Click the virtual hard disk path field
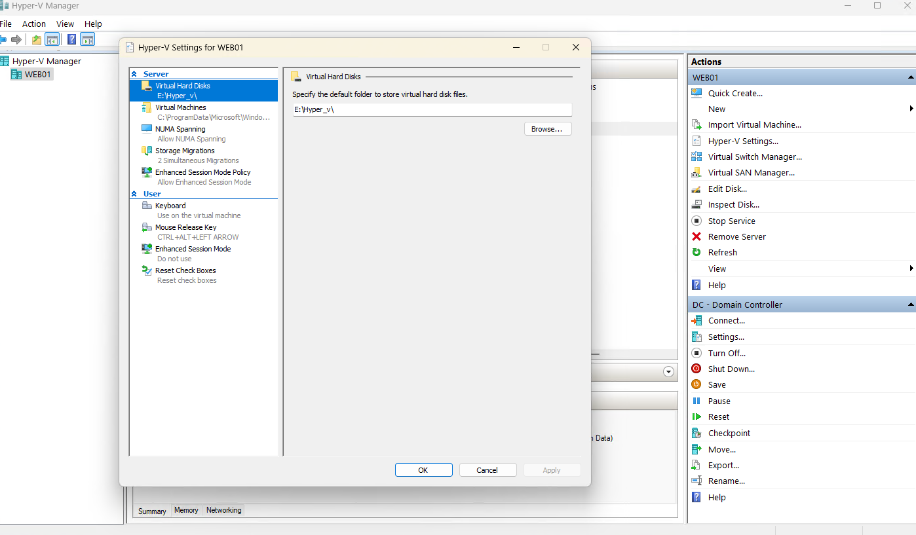The image size is (916, 535). pos(432,109)
